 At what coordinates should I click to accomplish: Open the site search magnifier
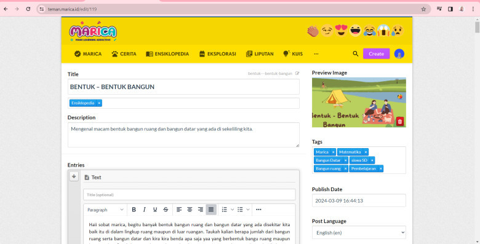[x=356, y=54]
